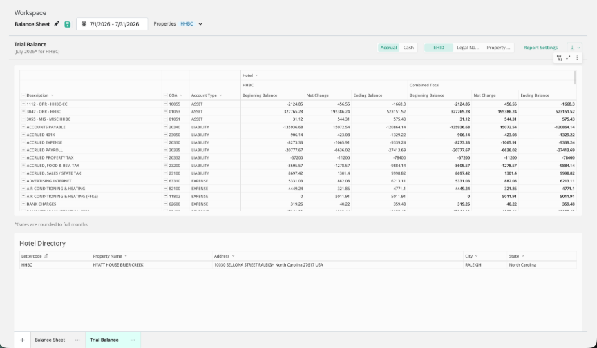The image size is (597, 348).
Task: Collapse the 1112 - OPR - HHBC-CC row
Action: coord(23,104)
